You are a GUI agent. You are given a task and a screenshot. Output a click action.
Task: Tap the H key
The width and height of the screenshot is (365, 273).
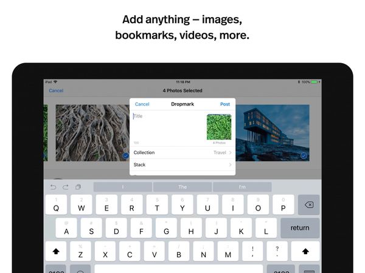(191, 228)
